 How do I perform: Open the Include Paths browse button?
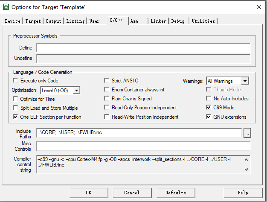[x=247, y=133]
